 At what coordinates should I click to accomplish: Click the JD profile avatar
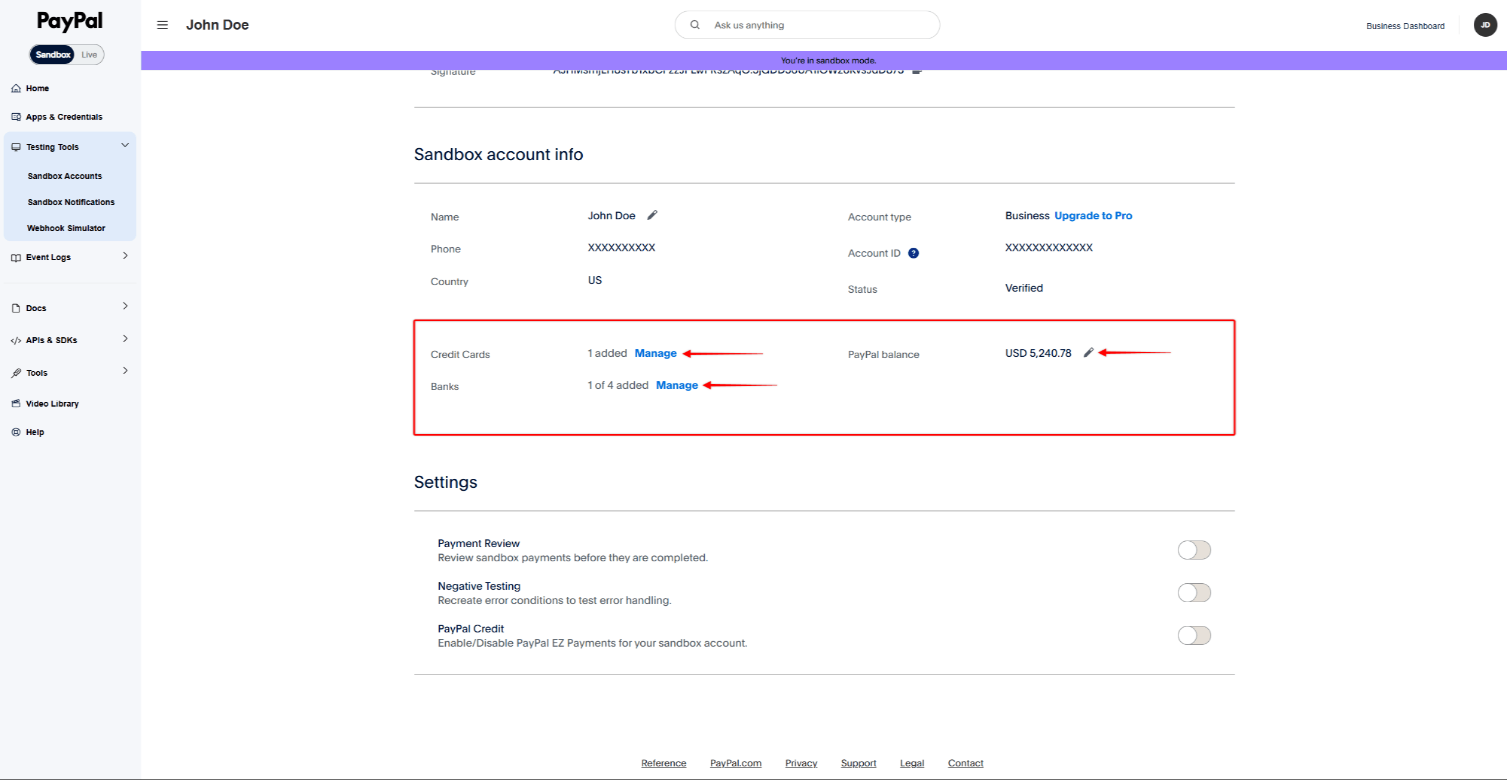[1485, 25]
